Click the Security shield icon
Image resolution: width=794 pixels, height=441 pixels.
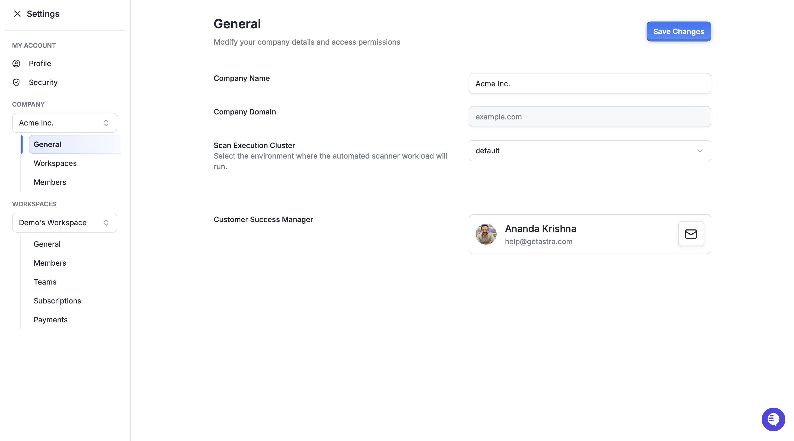(x=16, y=82)
